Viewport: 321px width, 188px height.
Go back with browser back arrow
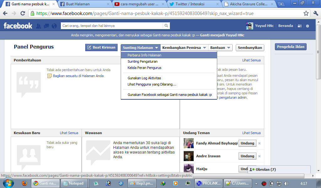[5, 13]
